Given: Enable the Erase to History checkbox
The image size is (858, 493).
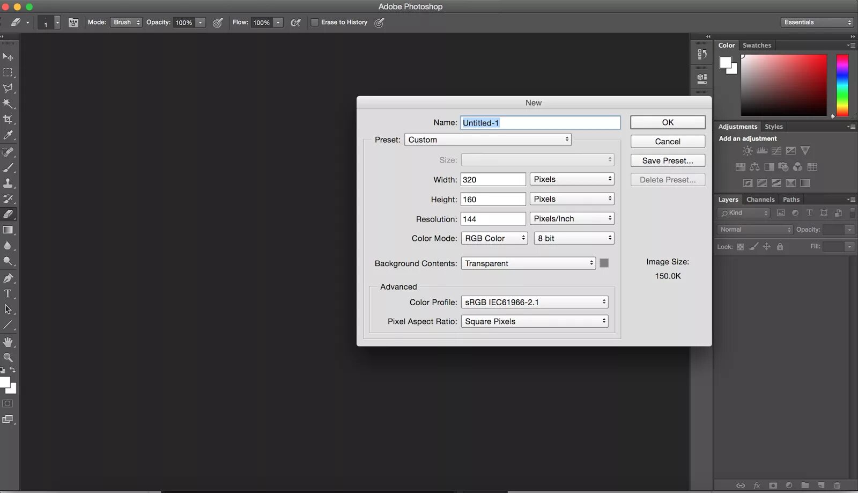Looking at the screenshot, I should click(x=315, y=23).
